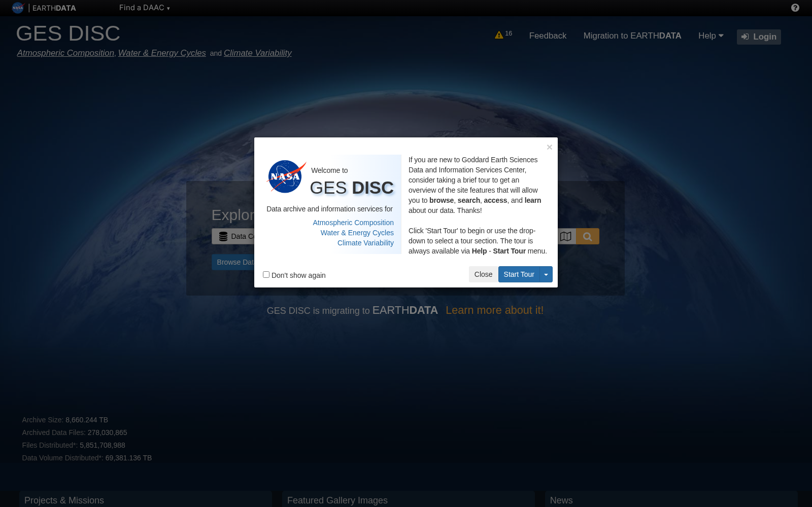812x507 pixels.
Task: Click Files Distributed 5,851,708,988 text
Action: 74,445
